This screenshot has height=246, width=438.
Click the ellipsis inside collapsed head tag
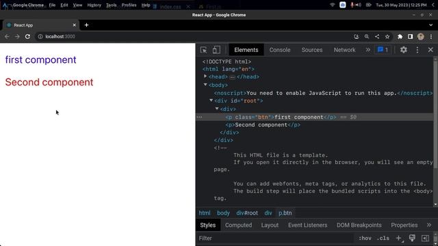(232, 77)
